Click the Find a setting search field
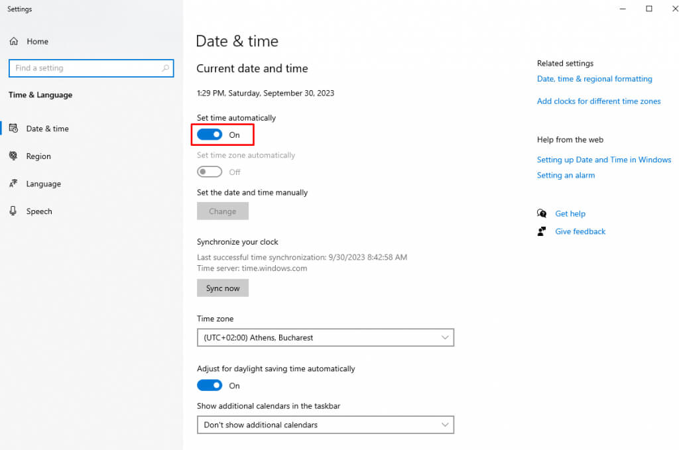Image resolution: width=679 pixels, height=450 pixels. (x=85, y=68)
